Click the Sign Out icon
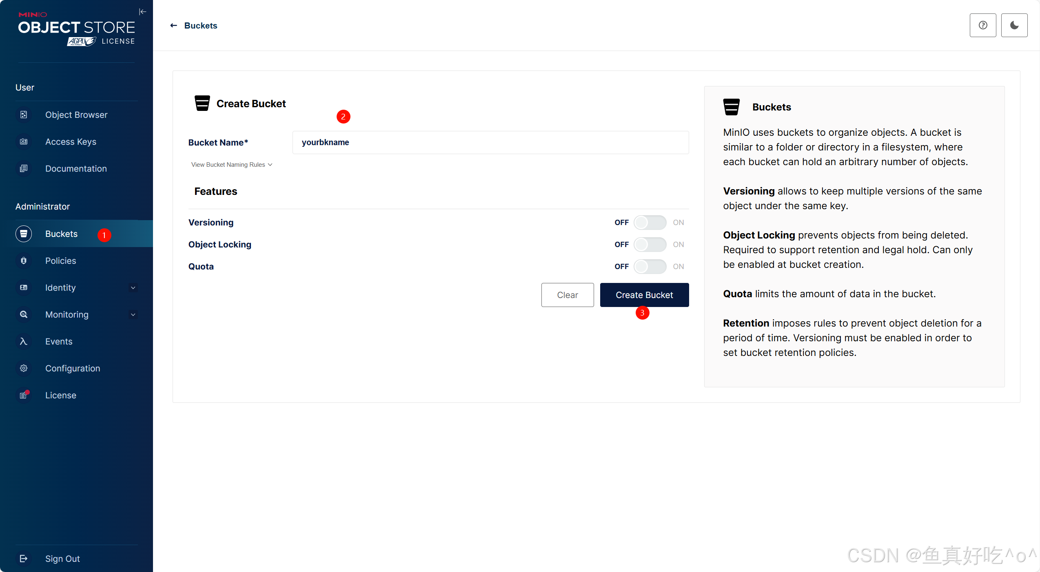The height and width of the screenshot is (572, 1040). [24, 559]
